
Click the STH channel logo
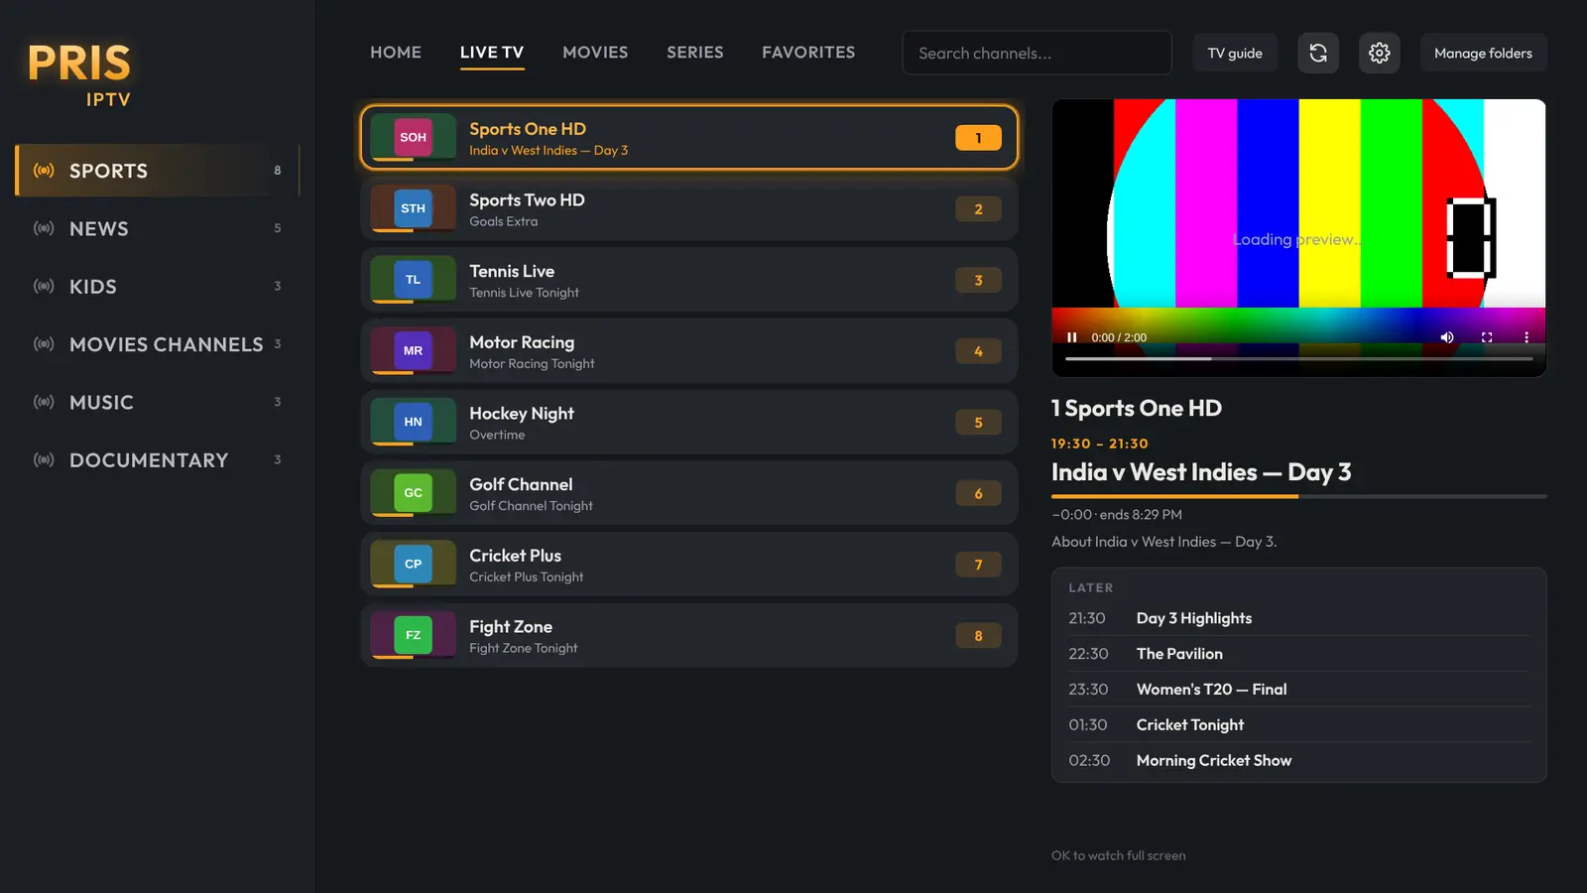pos(413,208)
